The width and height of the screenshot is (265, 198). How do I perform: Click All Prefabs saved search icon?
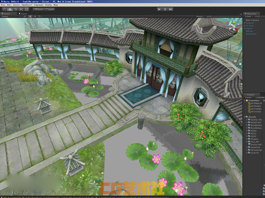tap(249, 109)
